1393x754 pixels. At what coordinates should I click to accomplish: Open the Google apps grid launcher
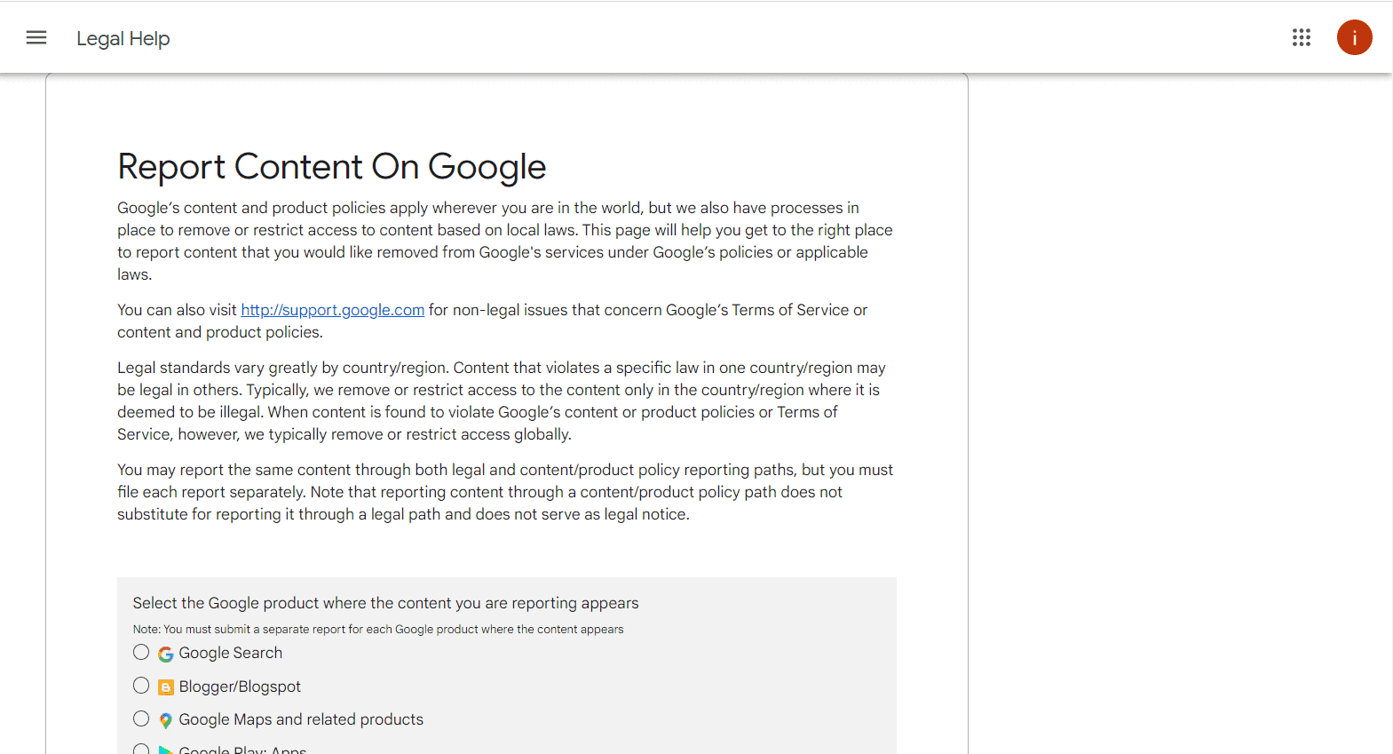point(1302,37)
